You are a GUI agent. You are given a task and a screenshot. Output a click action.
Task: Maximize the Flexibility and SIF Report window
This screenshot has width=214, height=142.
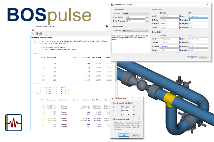[107, 26]
